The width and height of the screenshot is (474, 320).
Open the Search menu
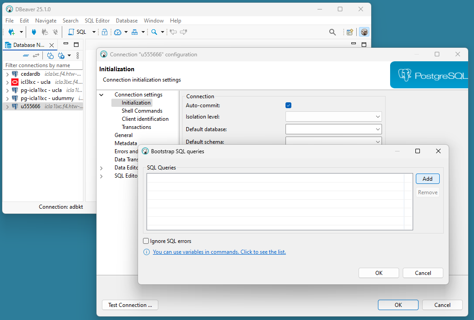(70, 21)
